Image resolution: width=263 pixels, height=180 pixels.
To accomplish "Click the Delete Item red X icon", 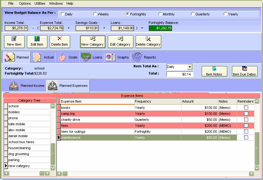I will pos(59,39).
